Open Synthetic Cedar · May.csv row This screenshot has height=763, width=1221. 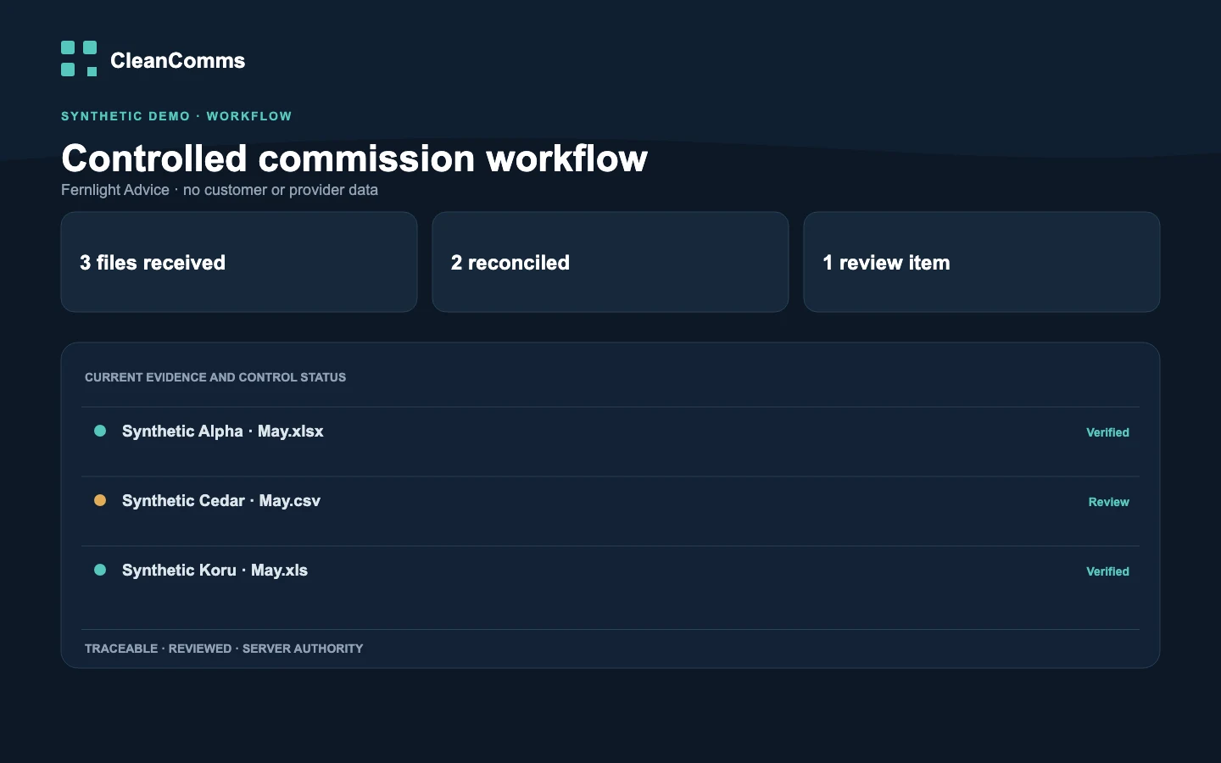click(610, 511)
